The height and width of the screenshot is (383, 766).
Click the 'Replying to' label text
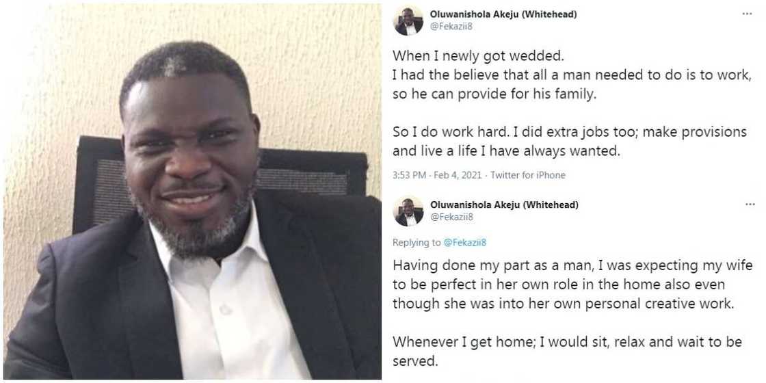point(417,242)
